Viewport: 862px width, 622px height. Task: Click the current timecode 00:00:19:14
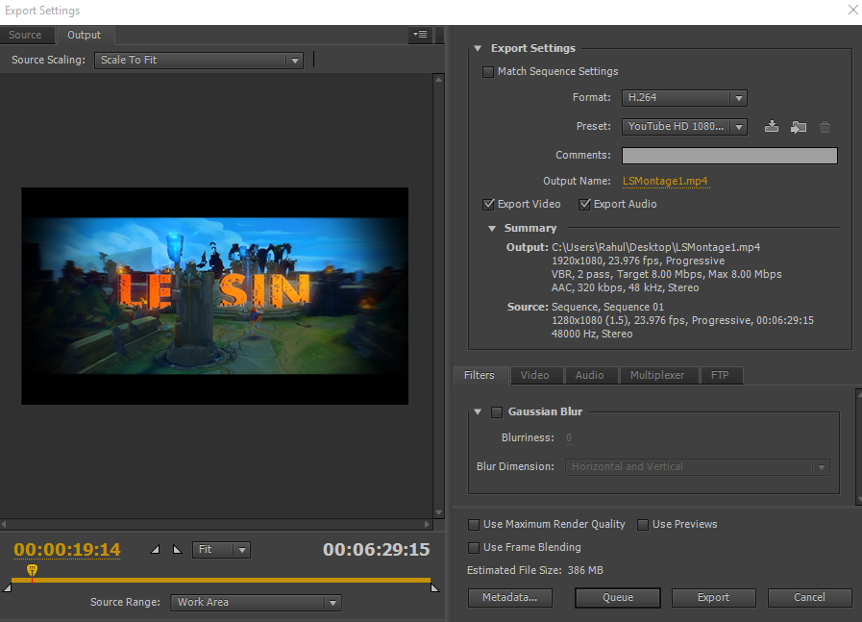tap(67, 549)
